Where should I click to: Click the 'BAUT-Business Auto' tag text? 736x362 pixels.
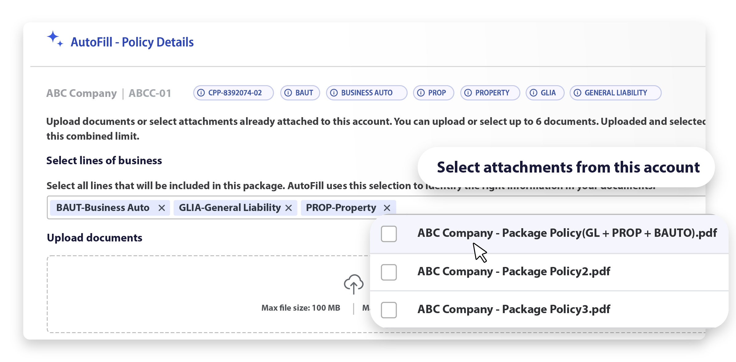click(x=103, y=208)
